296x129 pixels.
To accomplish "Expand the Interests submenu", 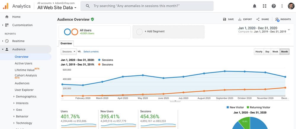I will coord(14,103).
